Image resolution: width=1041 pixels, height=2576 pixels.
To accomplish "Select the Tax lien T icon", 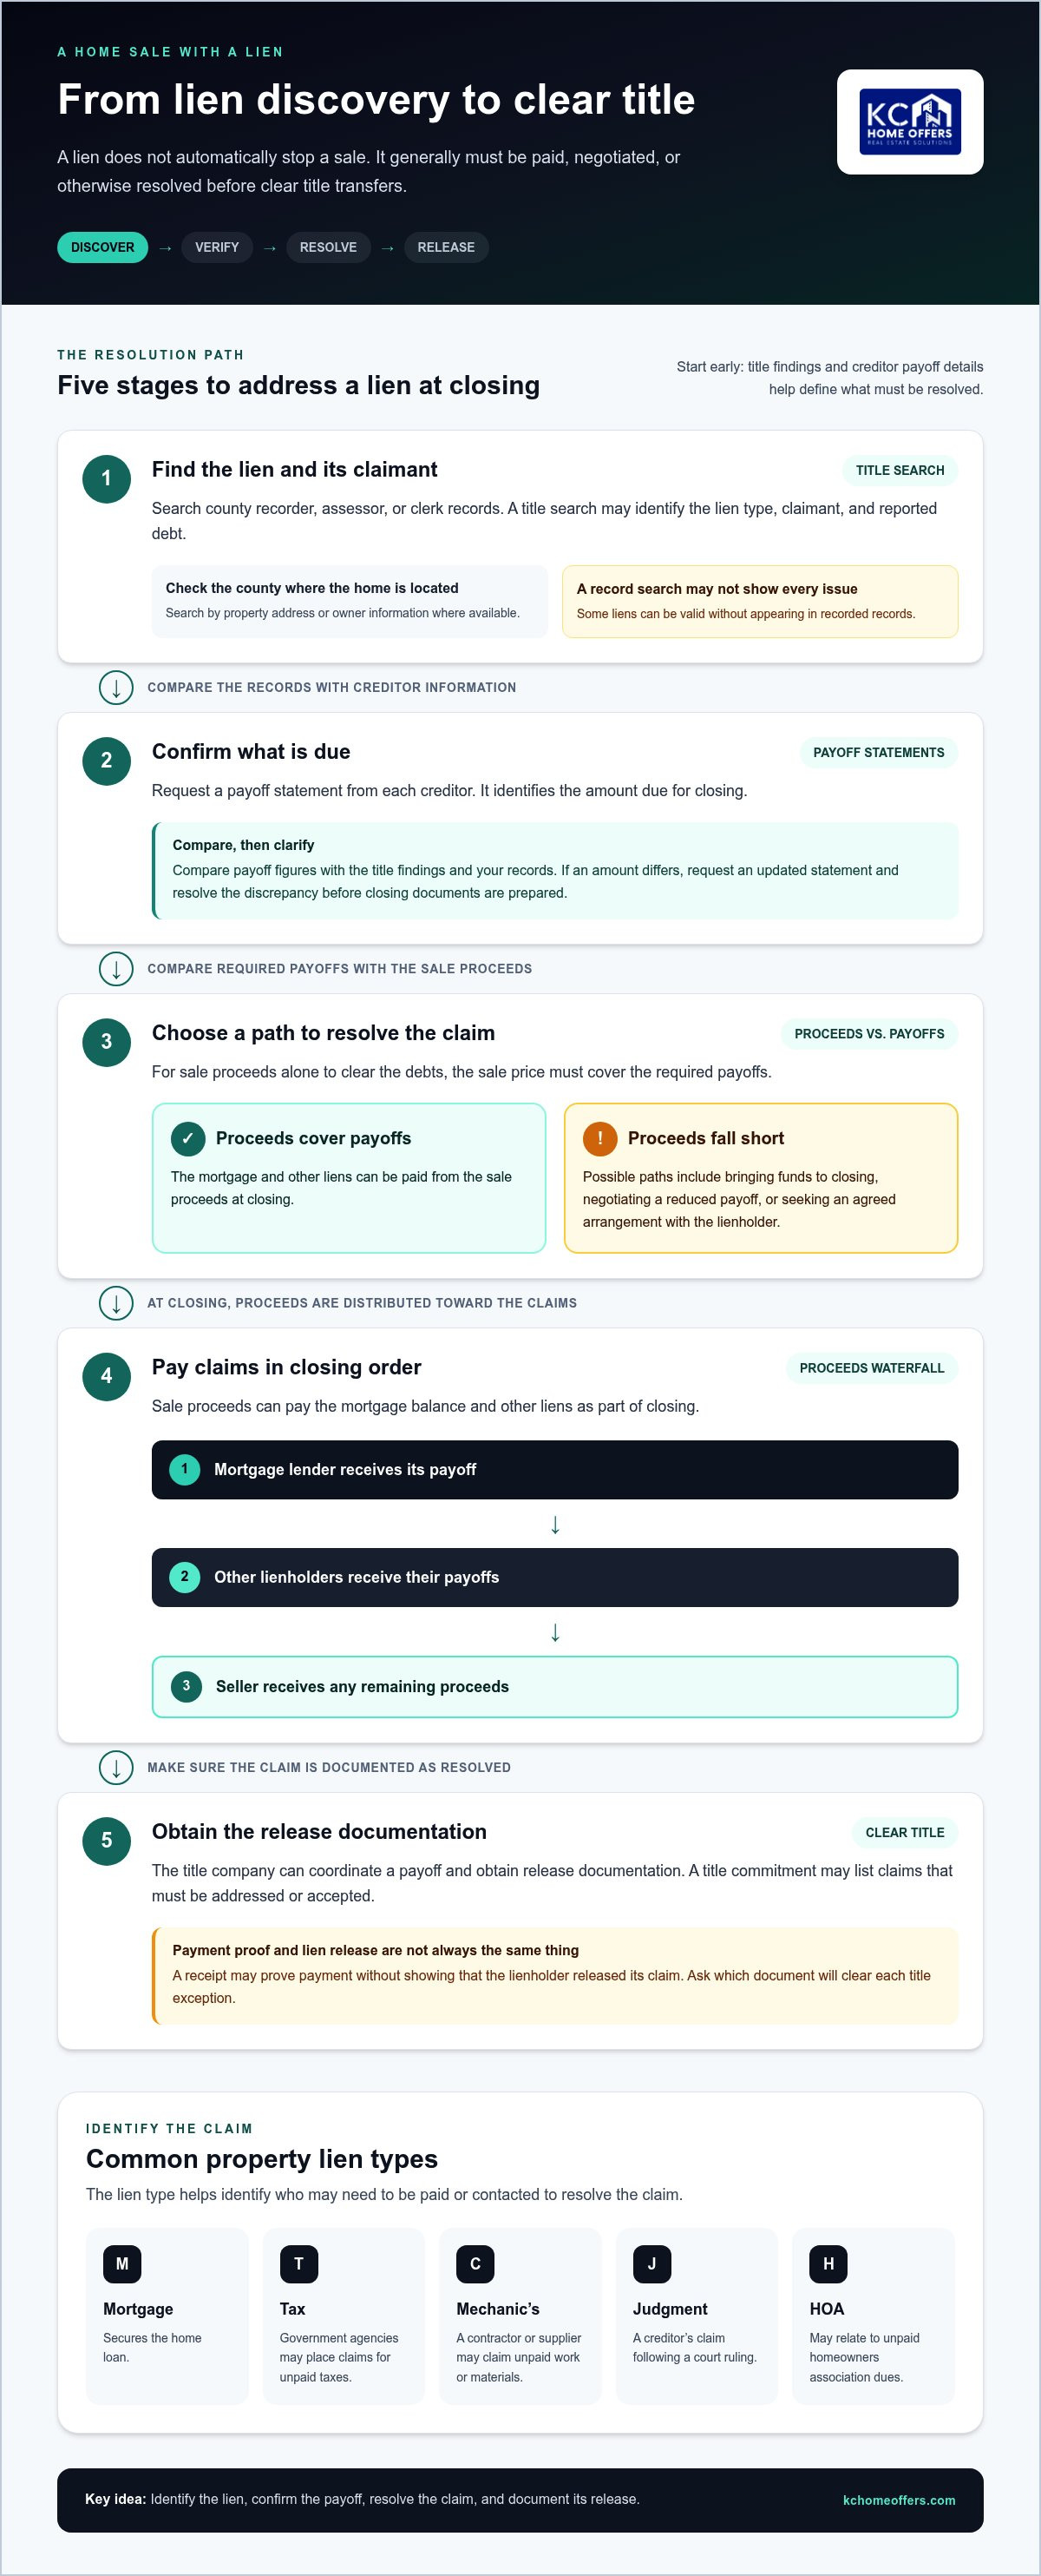I will [298, 2264].
